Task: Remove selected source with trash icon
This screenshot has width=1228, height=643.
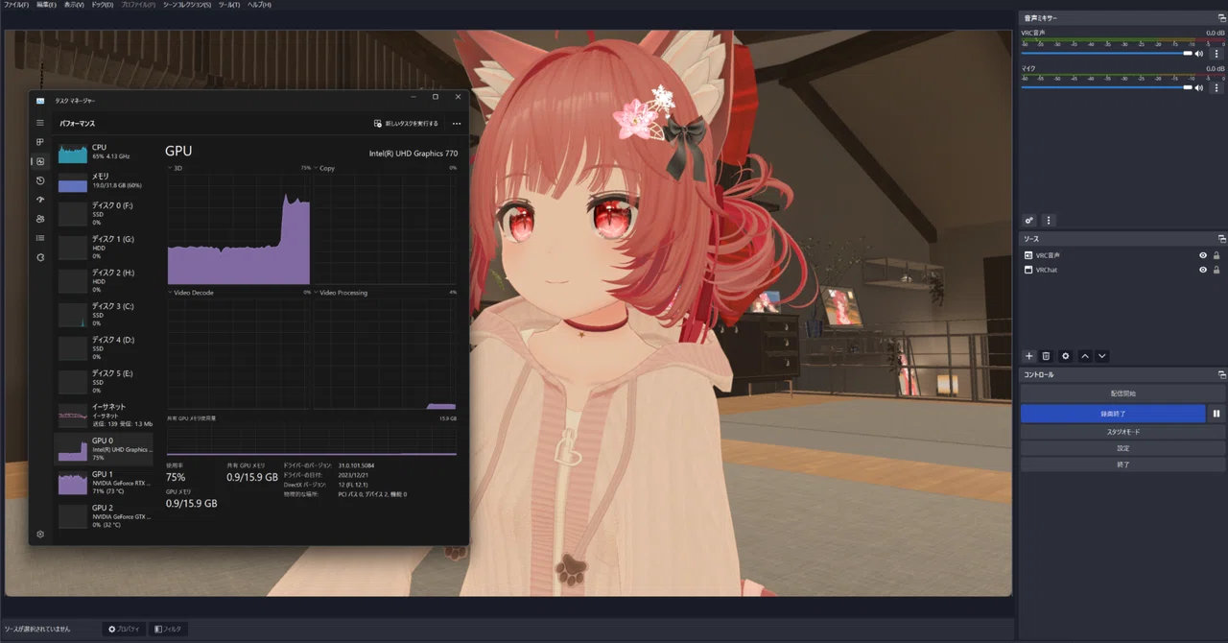Action: tap(1047, 356)
